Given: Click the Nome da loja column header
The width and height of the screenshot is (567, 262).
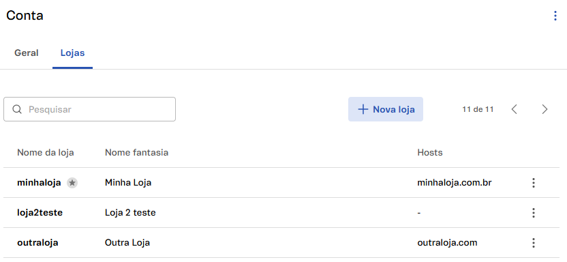Looking at the screenshot, I should pyautogui.click(x=46, y=153).
